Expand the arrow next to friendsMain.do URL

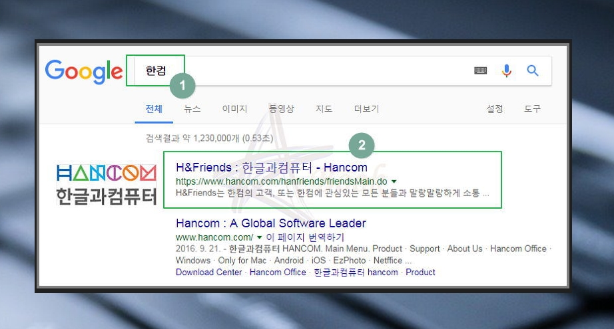[394, 181]
